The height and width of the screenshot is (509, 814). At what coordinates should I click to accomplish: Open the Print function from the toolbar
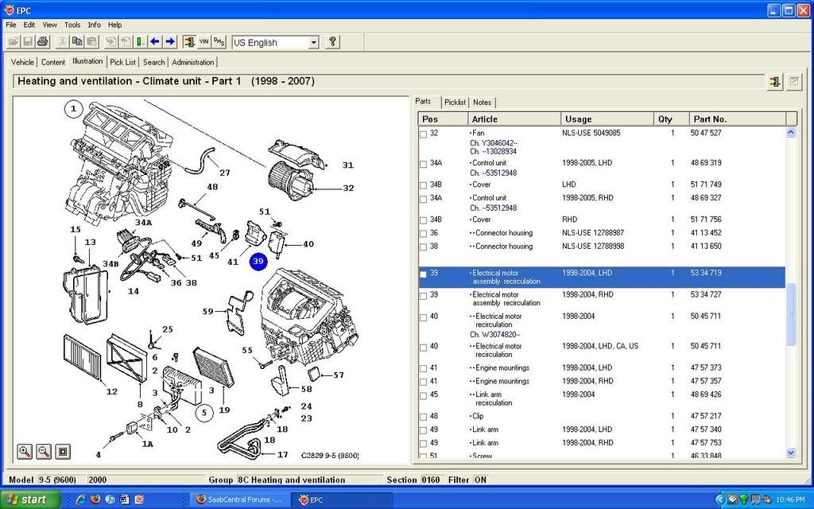[41, 41]
